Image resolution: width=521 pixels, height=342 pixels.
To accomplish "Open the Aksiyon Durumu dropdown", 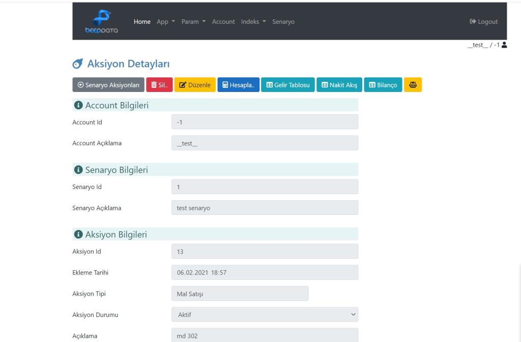I will pos(265,315).
